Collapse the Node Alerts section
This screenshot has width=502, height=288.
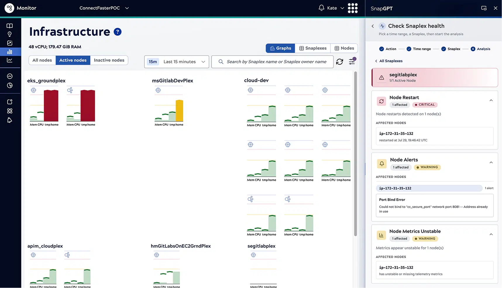491,163
